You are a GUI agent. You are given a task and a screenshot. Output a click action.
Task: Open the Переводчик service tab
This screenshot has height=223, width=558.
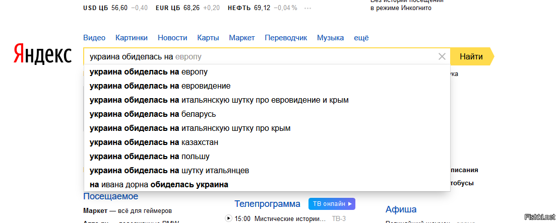click(x=286, y=38)
